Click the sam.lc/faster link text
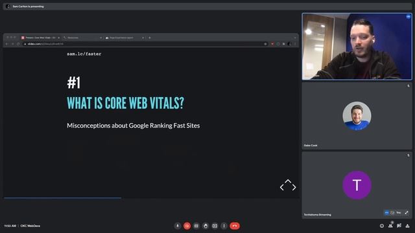 coord(84,54)
